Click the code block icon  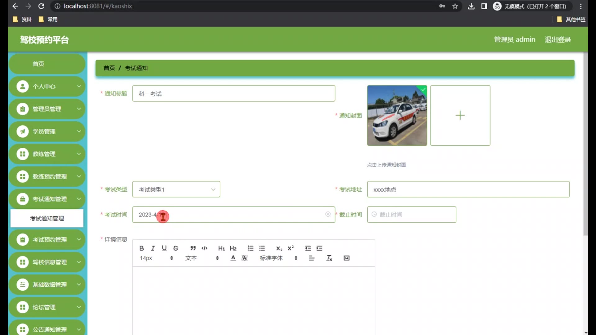[204, 248]
